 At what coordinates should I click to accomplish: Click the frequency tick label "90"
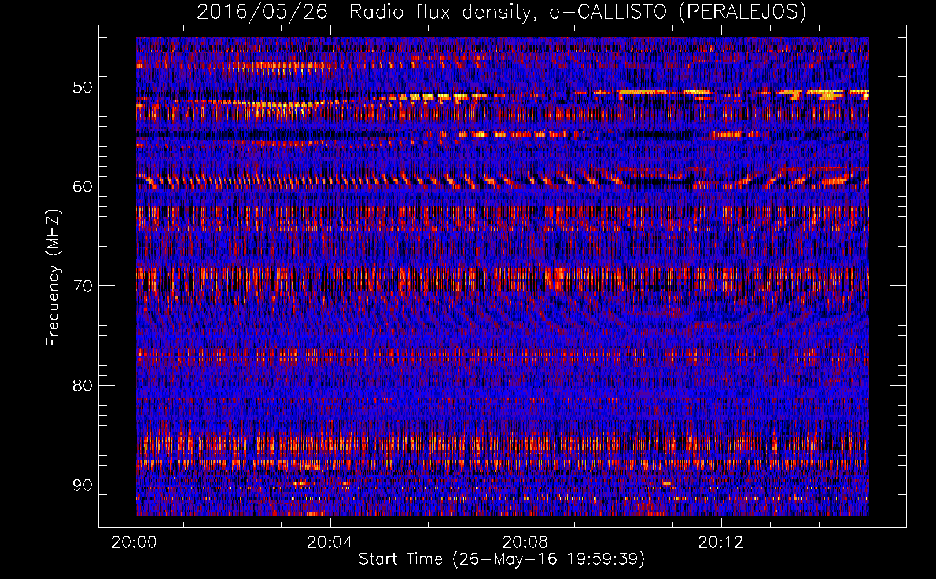point(82,485)
